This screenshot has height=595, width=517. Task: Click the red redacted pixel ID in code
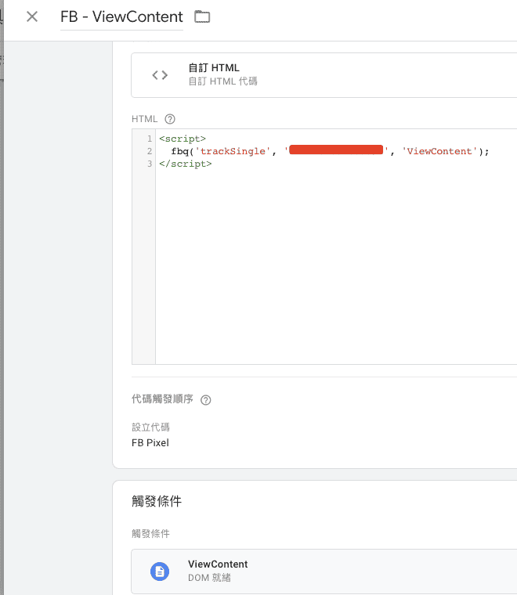(x=335, y=150)
